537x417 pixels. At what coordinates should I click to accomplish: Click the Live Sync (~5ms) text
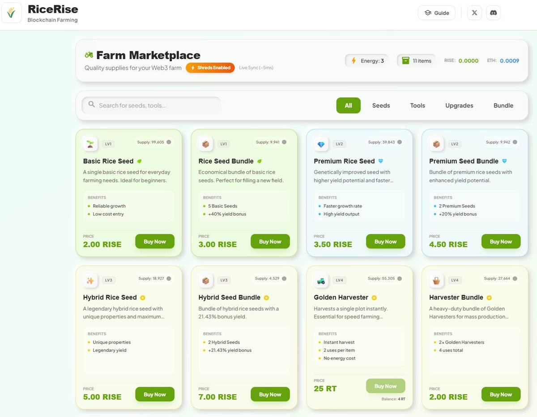point(256,68)
